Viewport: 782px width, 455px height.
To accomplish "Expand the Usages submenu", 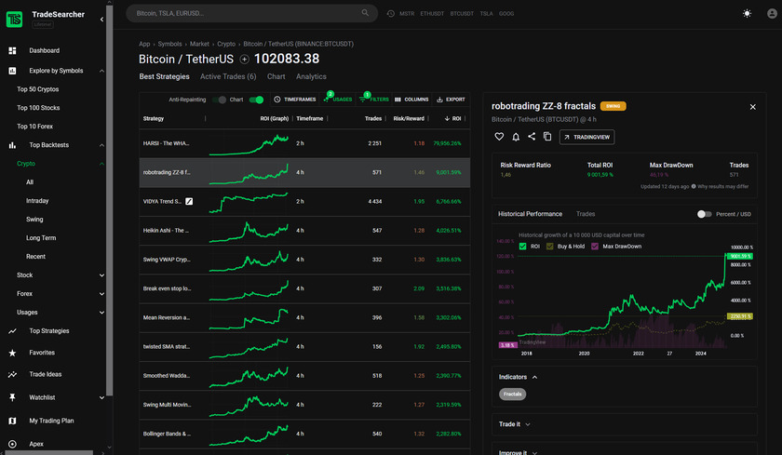I will pos(101,313).
